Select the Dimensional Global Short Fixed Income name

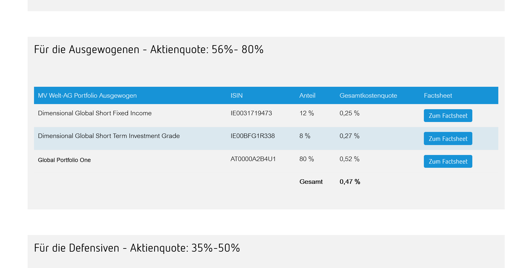[x=95, y=113]
